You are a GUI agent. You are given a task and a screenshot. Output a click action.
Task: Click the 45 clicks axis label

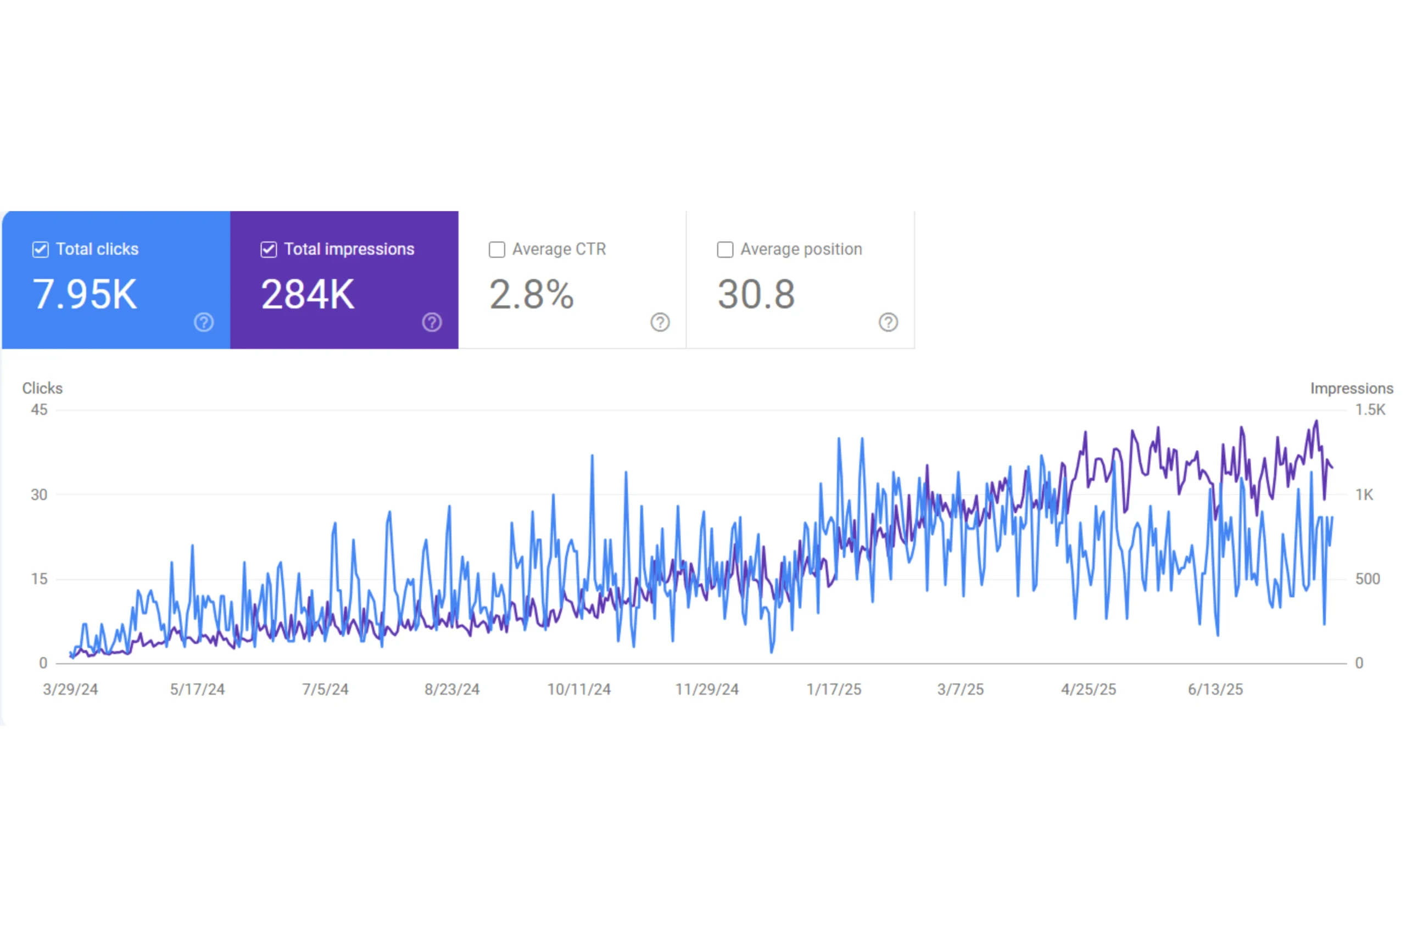[x=40, y=410]
